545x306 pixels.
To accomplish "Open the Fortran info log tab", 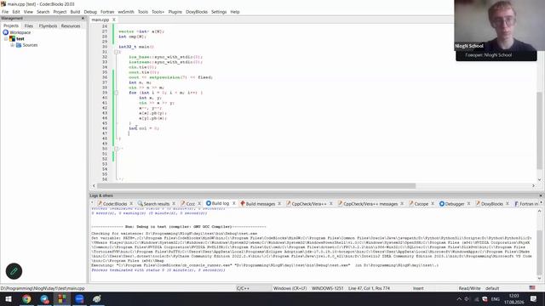I will click(x=526, y=204).
